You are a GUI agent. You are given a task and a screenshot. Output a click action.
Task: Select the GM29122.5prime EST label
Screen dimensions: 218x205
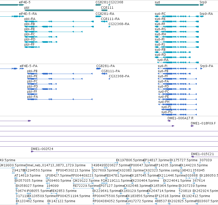(86, 181)
